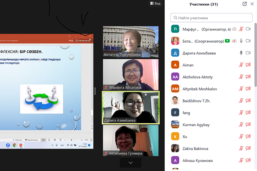Click the muted microphone icon for Aiman

click(241, 65)
